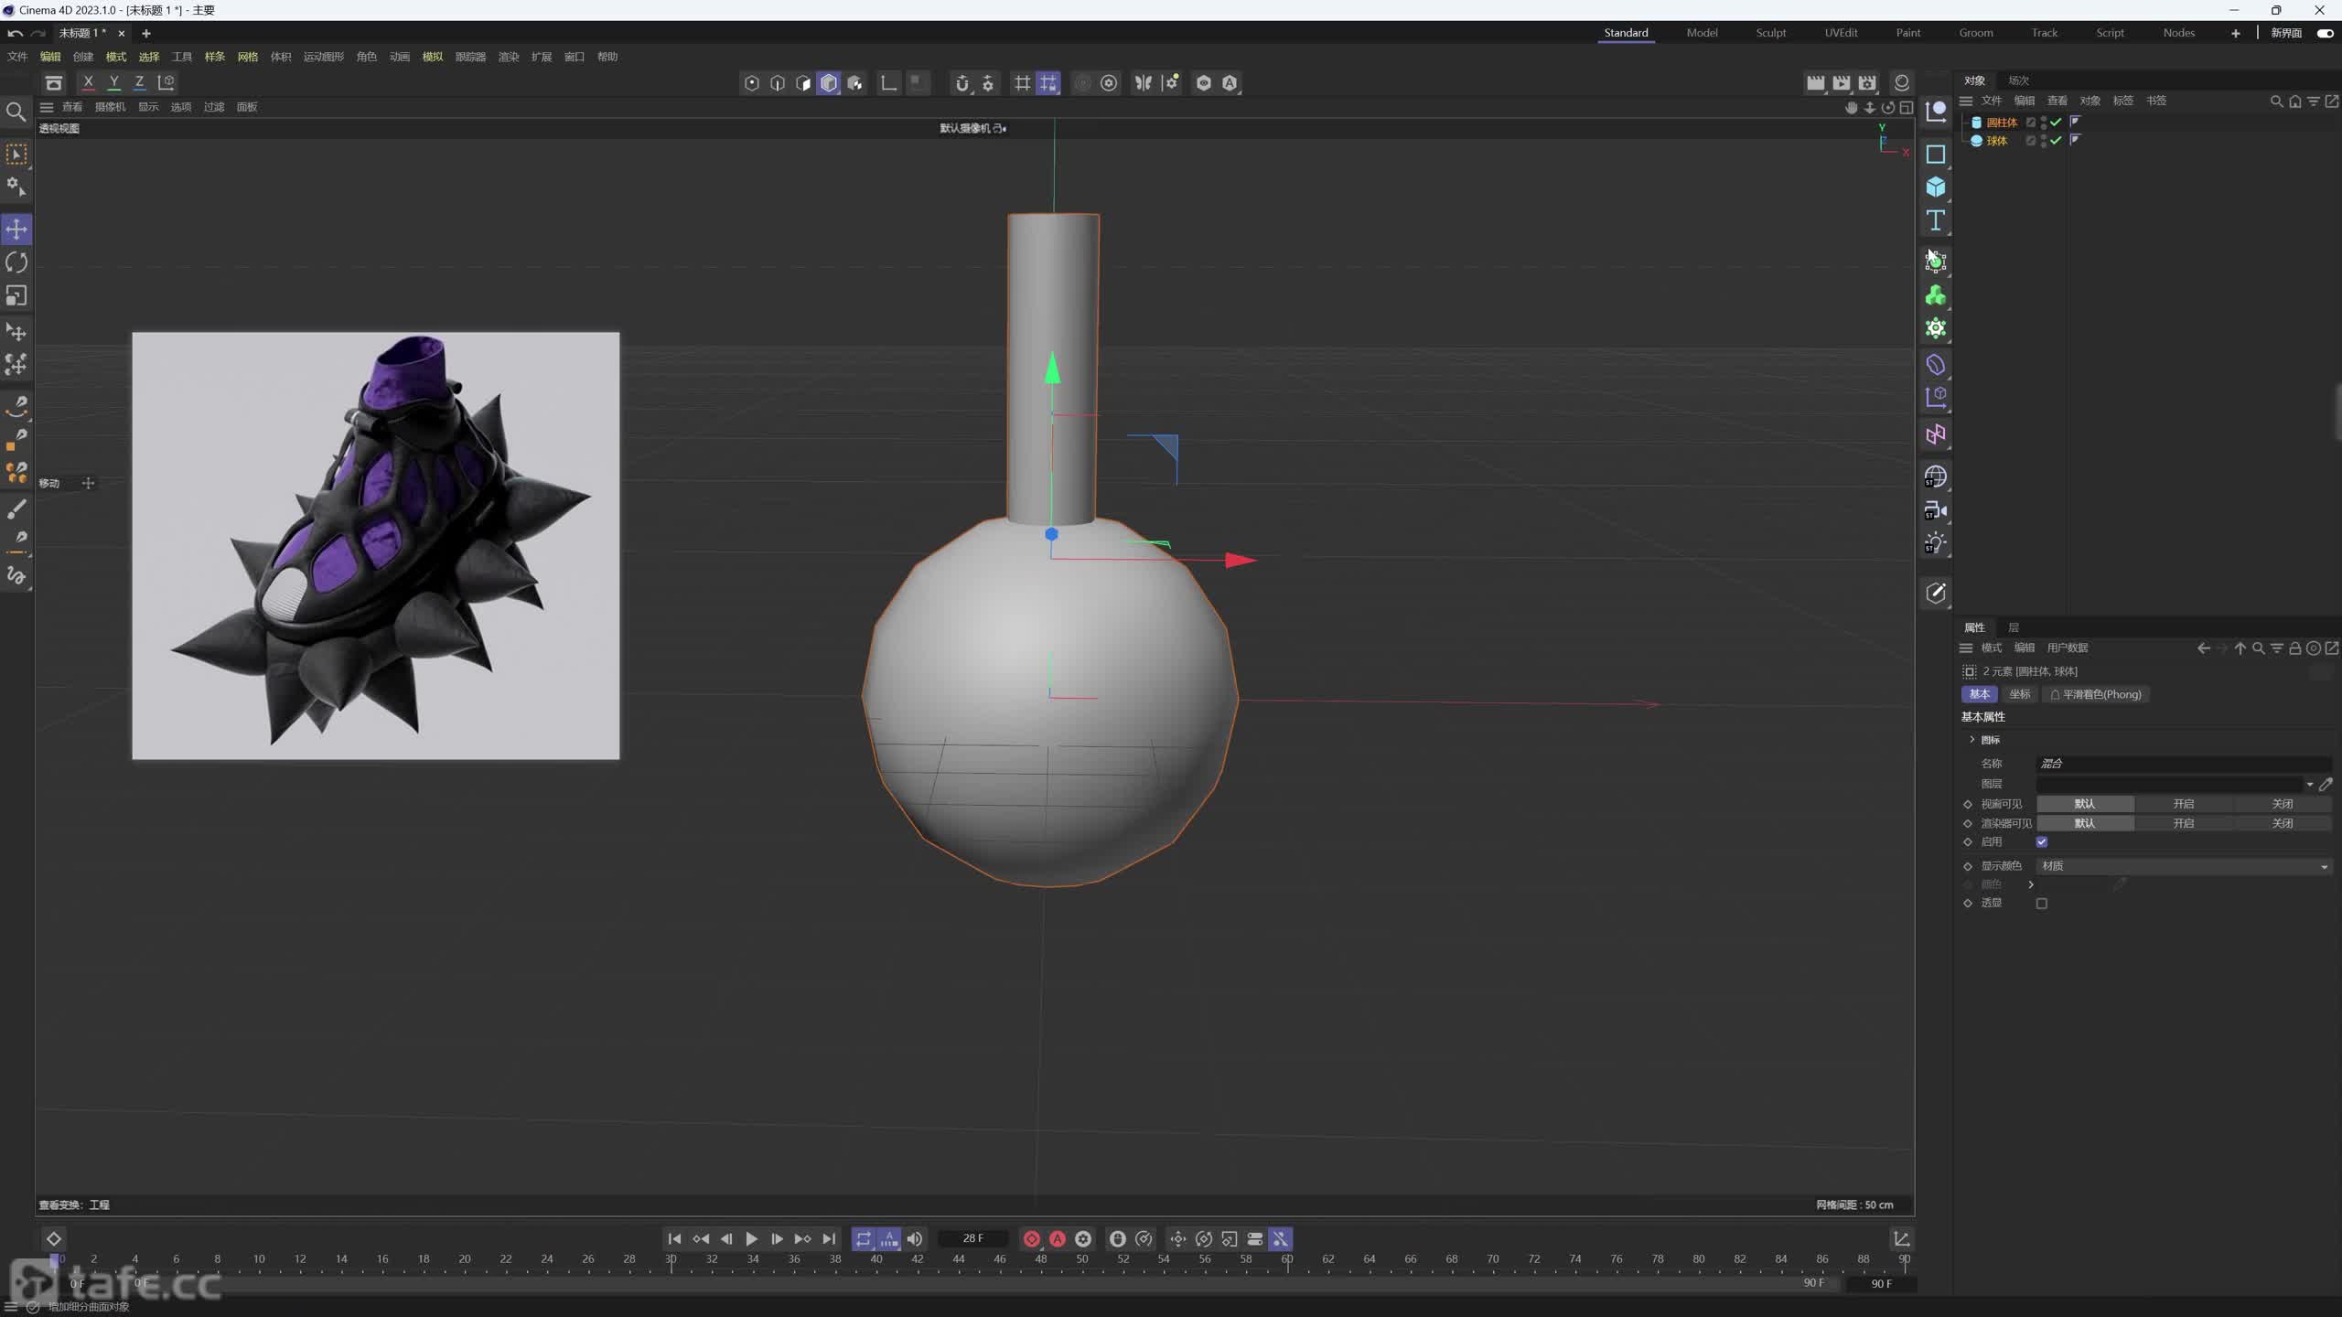Add a Text spline object
The image size is (2342, 1317).
click(1935, 221)
